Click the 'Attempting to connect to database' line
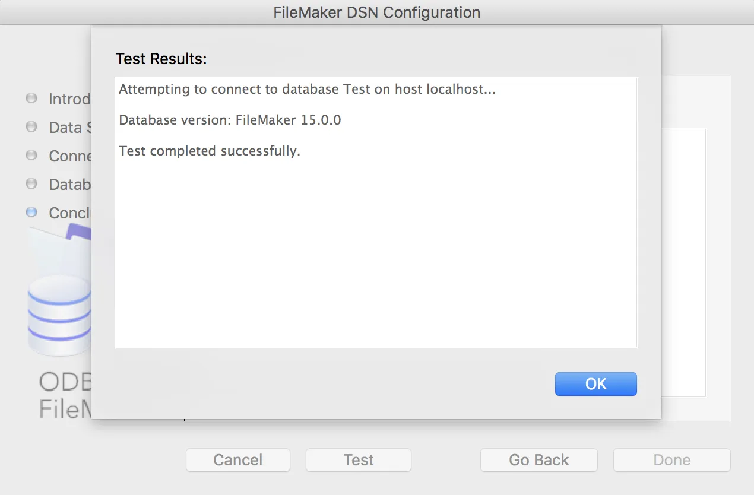 click(x=307, y=90)
